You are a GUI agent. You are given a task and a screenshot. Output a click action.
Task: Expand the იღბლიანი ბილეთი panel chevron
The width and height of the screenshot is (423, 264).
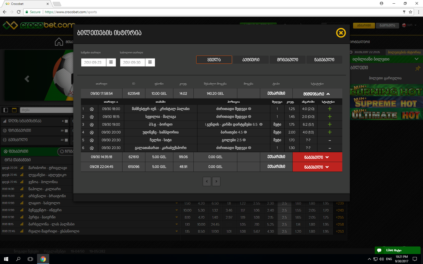(416, 59)
